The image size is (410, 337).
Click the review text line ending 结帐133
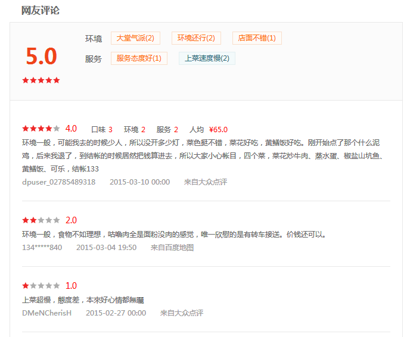click(60, 169)
